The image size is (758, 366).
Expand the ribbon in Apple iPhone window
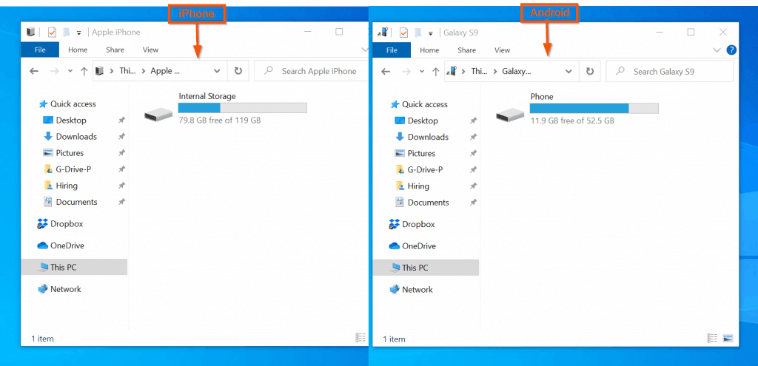pos(365,50)
